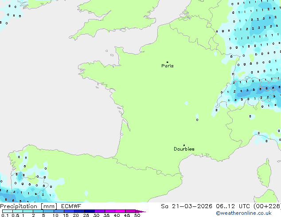Click the over-50 mm legend arrow tip
This screenshot has height=217, width=281.
pos(140,211)
